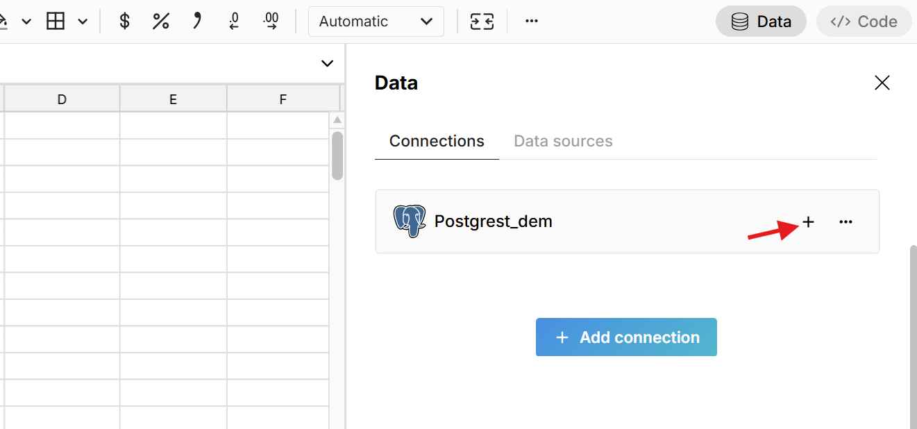Click the merge cells icon
This screenshot has width=917, height=429.
[x=482, y=22]
